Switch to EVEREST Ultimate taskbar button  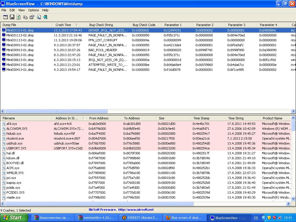point(140,218)
